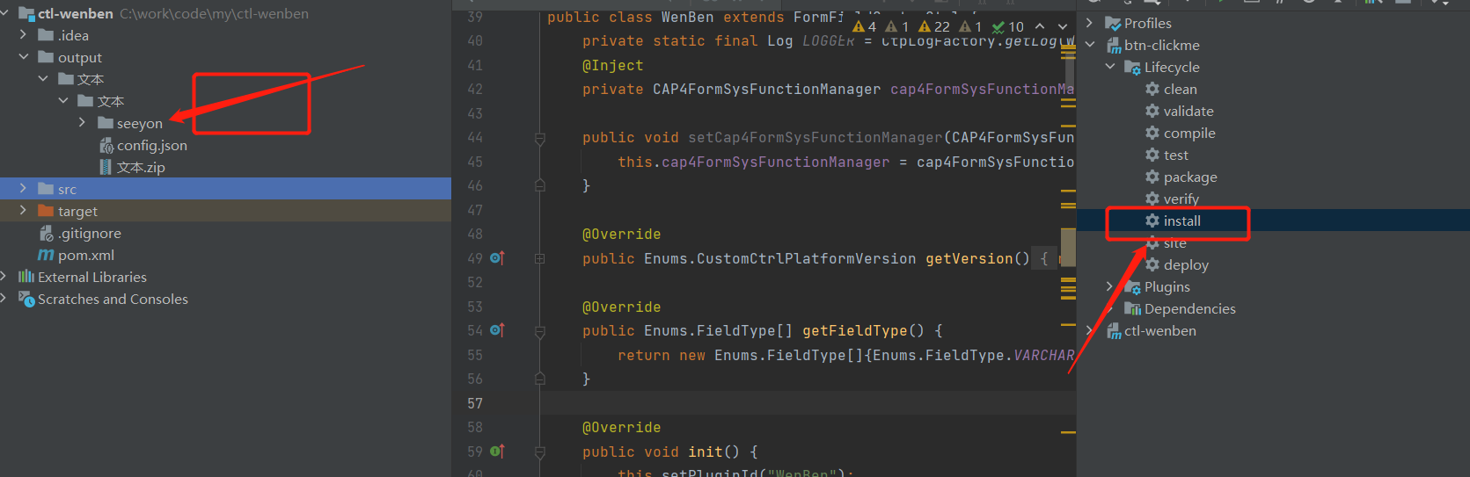Go to next highlighted error with down arrow
1470x477 pixels.
coord(1062,26)
